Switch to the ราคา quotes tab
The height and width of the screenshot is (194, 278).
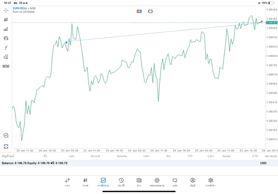67,182
